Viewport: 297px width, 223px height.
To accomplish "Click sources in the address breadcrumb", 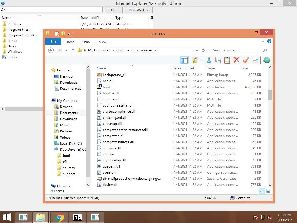I will coord(146,50).
